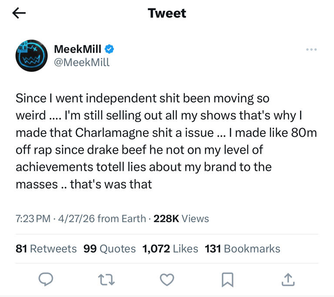The image size is (334, 297).
Task: Tap the 131 Bookmarks count
Action: pos(242,249)
